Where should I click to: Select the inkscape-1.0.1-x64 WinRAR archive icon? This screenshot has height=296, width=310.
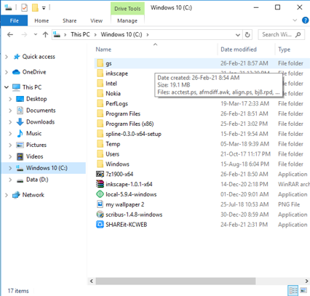(x=100, y=184)
